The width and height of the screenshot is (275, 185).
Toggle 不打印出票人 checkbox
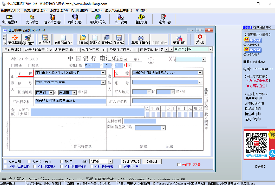35,166
